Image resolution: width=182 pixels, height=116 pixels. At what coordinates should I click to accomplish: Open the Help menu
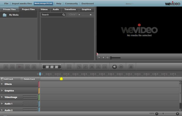coord(59,4)
